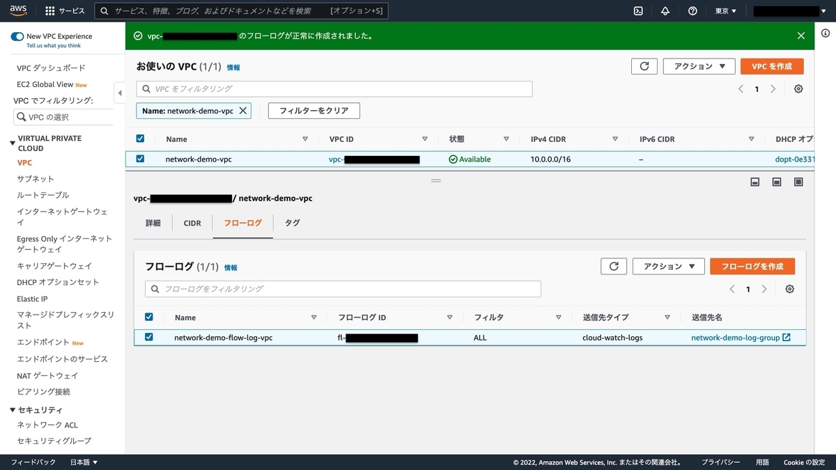Image resolution: width=836 pixels, height=470 pixels.
Task: Sort VPC table by IPv4 CIDR
Action: 615,139
